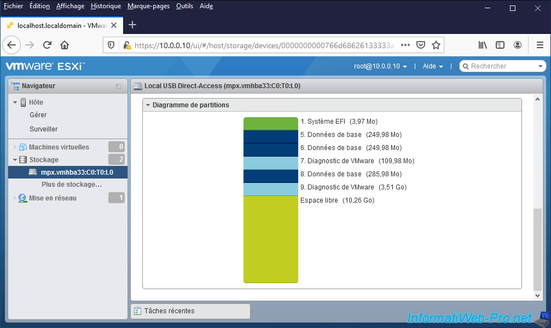Select Surveiller under Hôte
This screenshot has height=328, width=551.
tap(43, 129)
